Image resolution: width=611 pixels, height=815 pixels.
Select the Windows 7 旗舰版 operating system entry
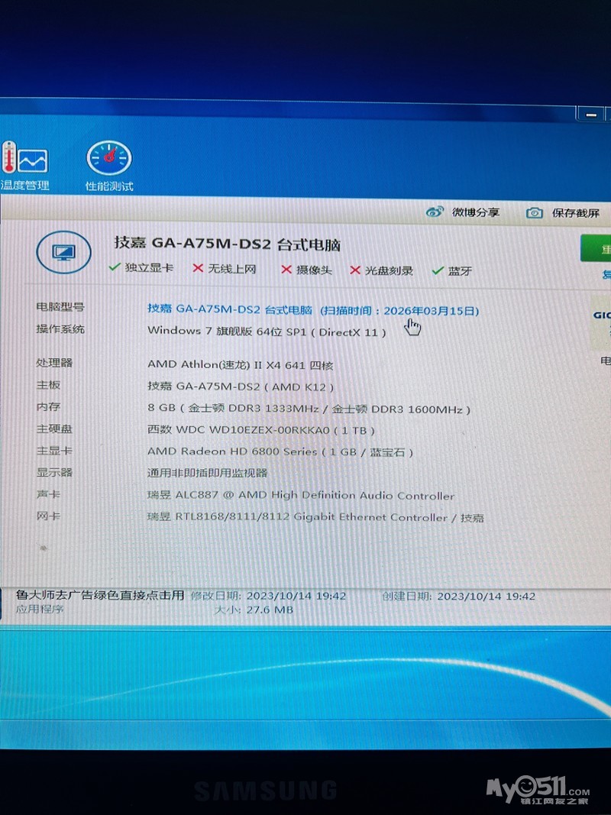pos(267,331)
